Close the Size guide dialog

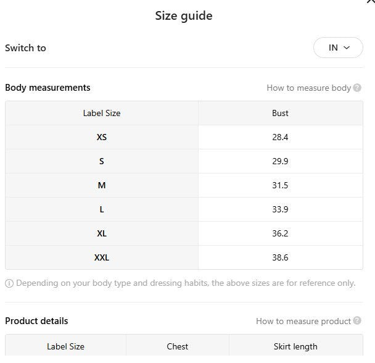[371, 2]
